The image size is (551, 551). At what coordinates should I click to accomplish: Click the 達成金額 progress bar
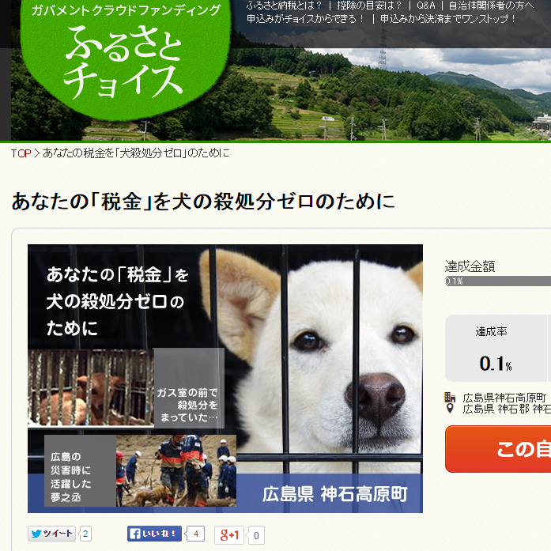click(498, 281)
